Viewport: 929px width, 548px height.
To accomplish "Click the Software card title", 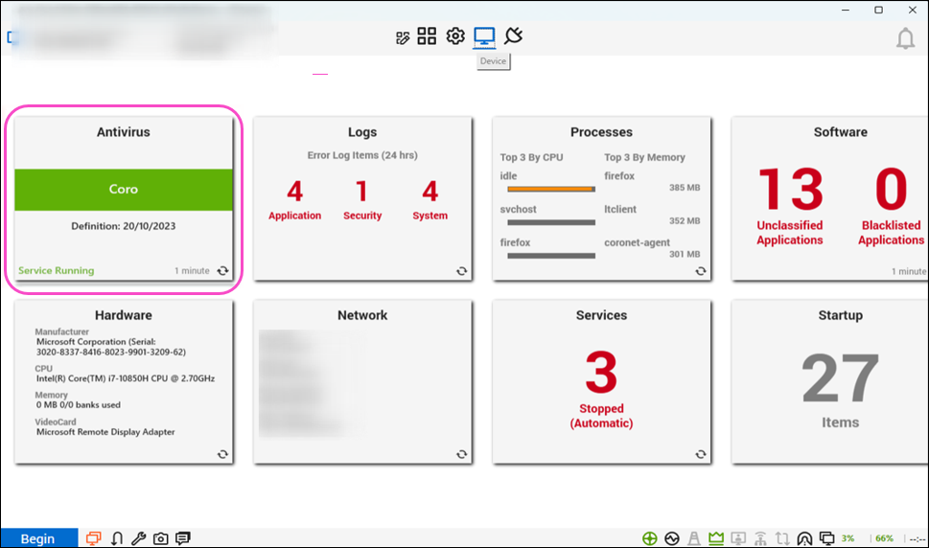I will (840, 132).
